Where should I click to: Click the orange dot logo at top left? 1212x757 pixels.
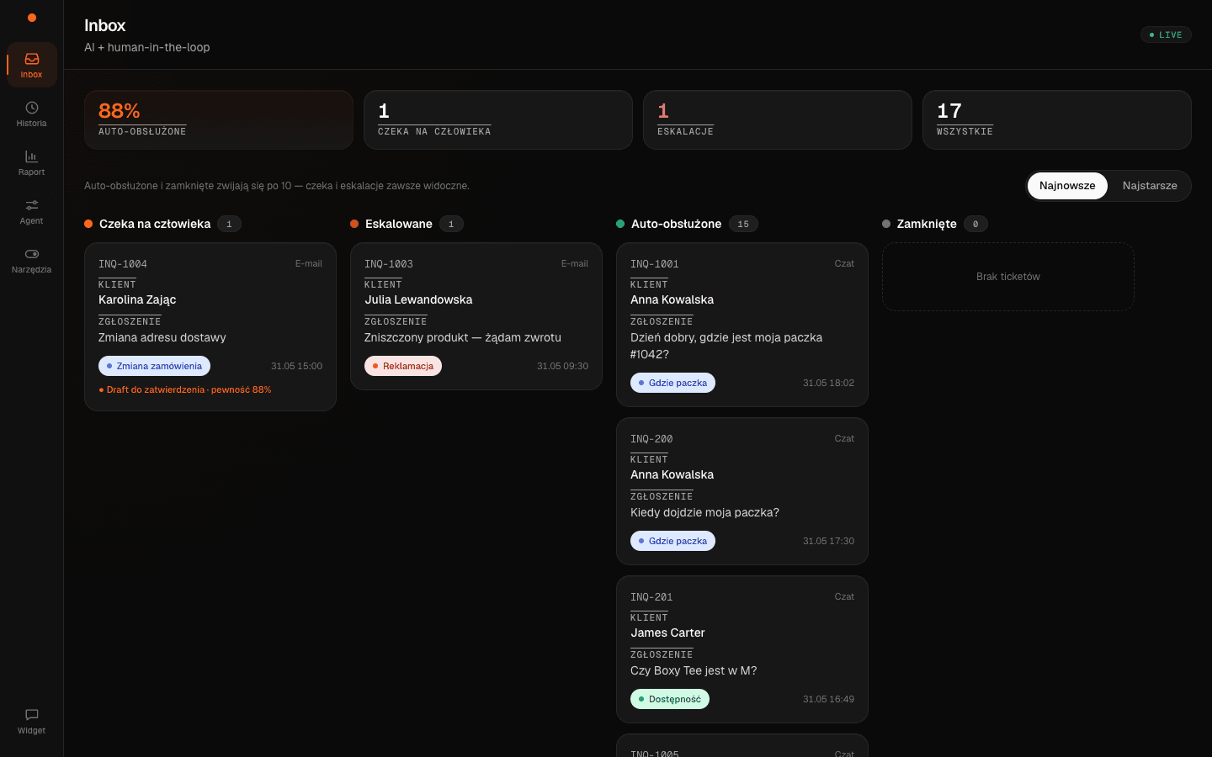tap(32, 18)
